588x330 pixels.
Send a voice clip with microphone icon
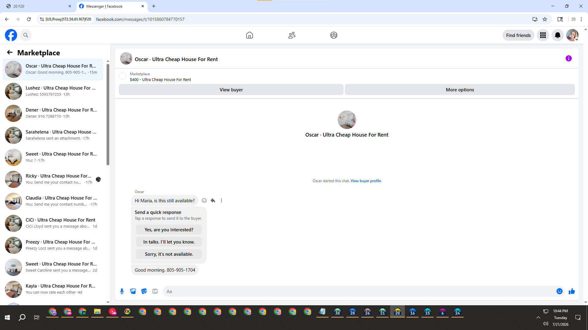[x=122, y=291]
